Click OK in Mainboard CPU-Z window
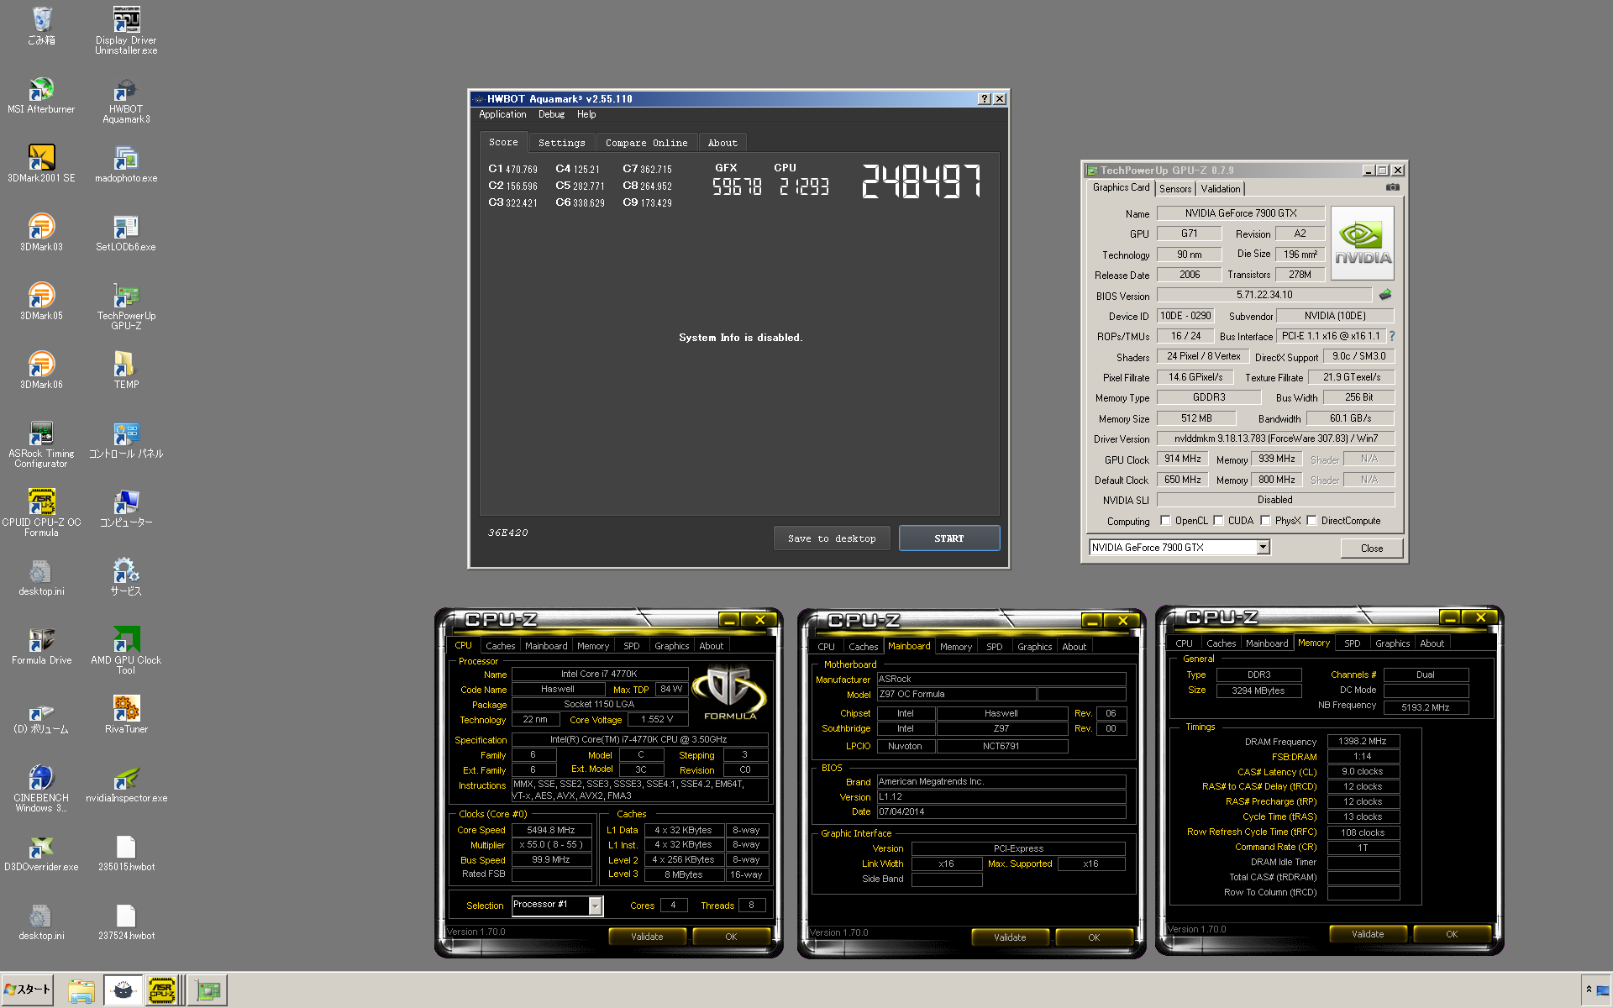 (x=1094, y=937)
